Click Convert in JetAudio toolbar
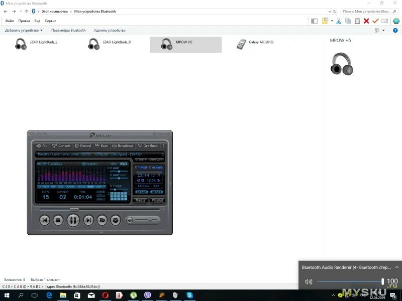Screen dimensions: 402x301 pos(61,146)
